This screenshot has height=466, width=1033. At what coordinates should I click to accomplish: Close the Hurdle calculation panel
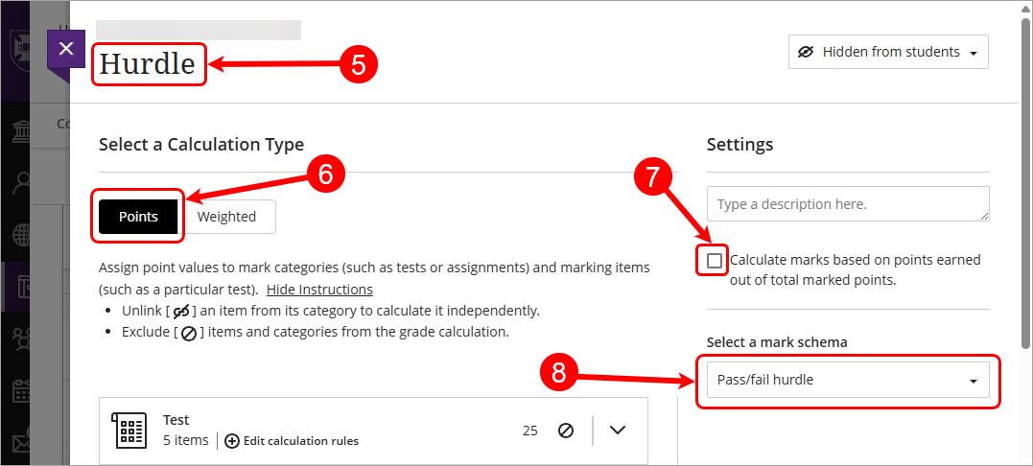(65, 49)
